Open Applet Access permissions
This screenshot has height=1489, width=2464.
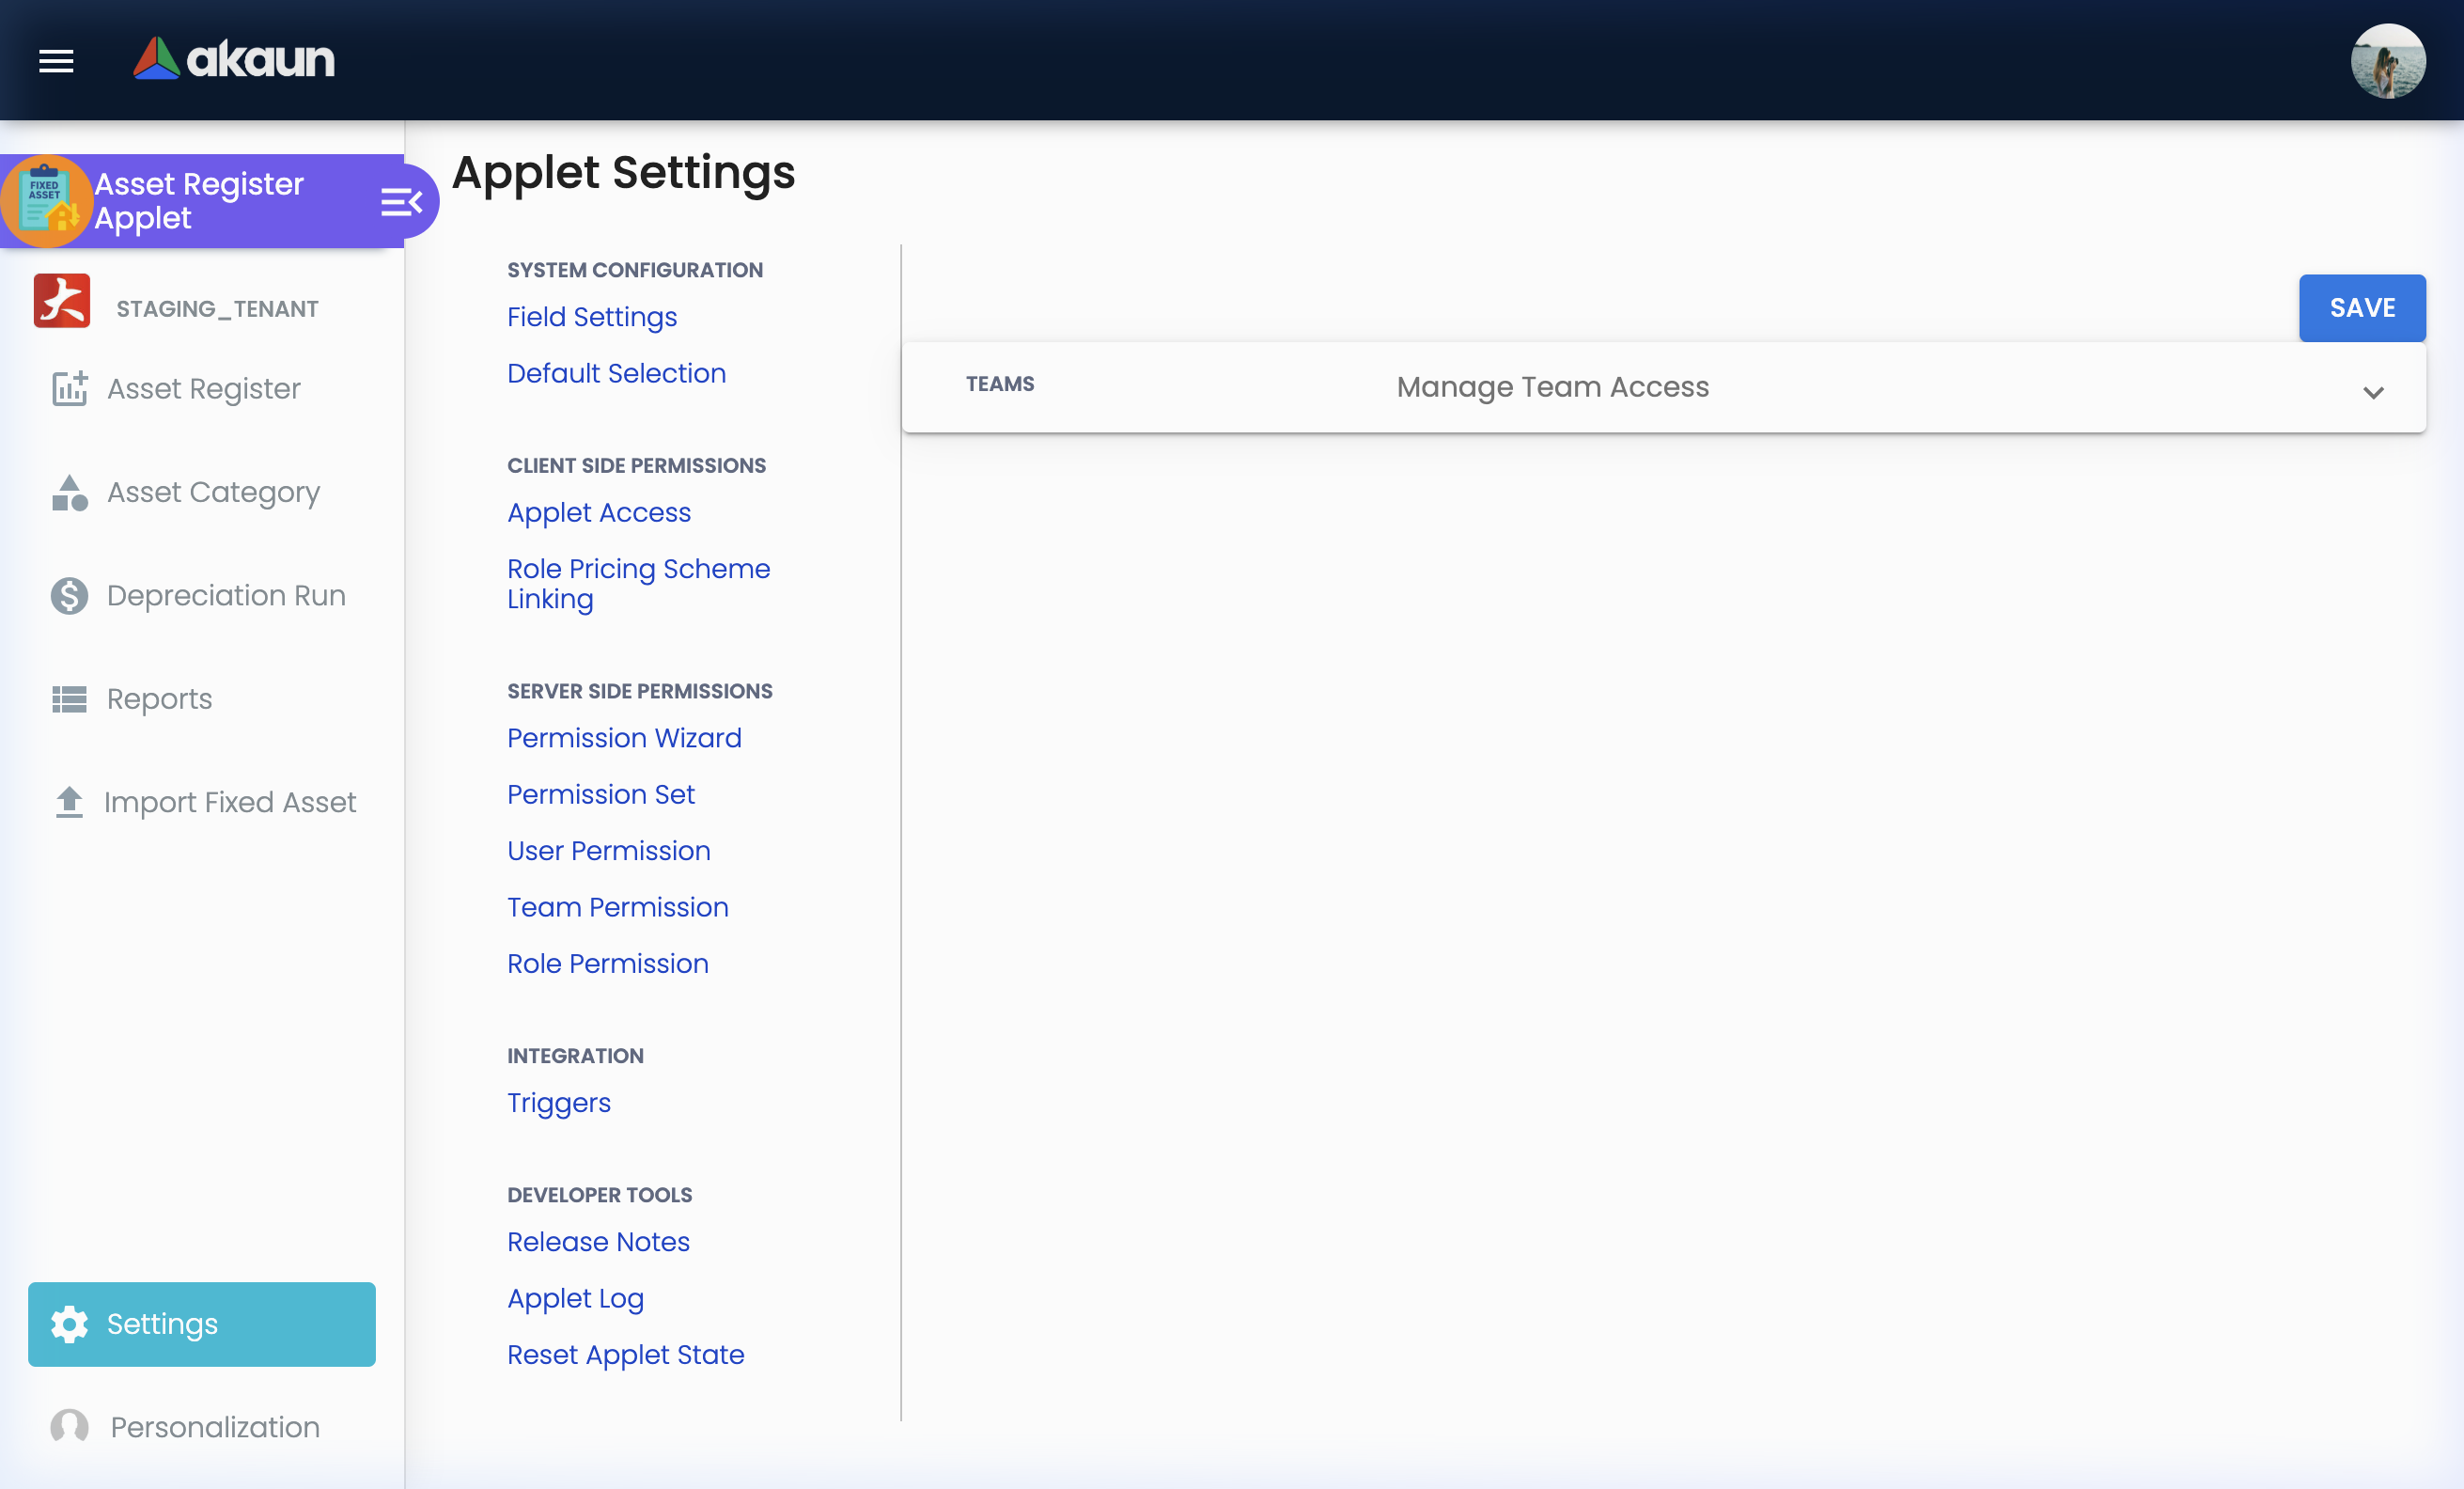point(598,512)
